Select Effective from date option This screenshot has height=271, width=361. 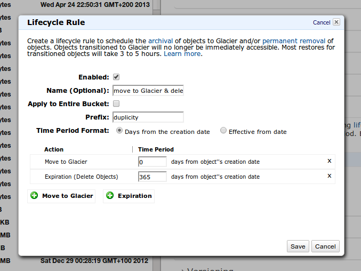[223, 131]
